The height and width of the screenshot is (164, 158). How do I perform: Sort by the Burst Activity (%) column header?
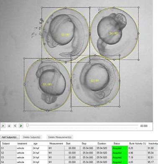pyautogui.click(x=138, y=143)
